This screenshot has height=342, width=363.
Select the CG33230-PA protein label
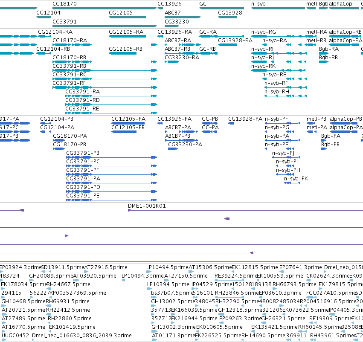[x=185, y=145]
